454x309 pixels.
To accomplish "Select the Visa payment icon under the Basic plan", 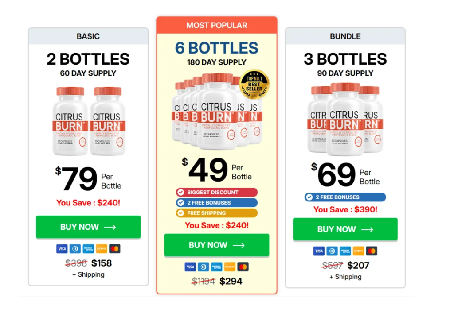I will 62,248.
